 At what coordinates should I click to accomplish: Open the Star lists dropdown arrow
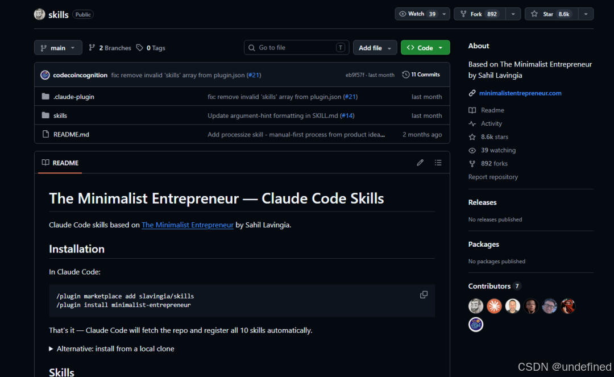point(586,14)
